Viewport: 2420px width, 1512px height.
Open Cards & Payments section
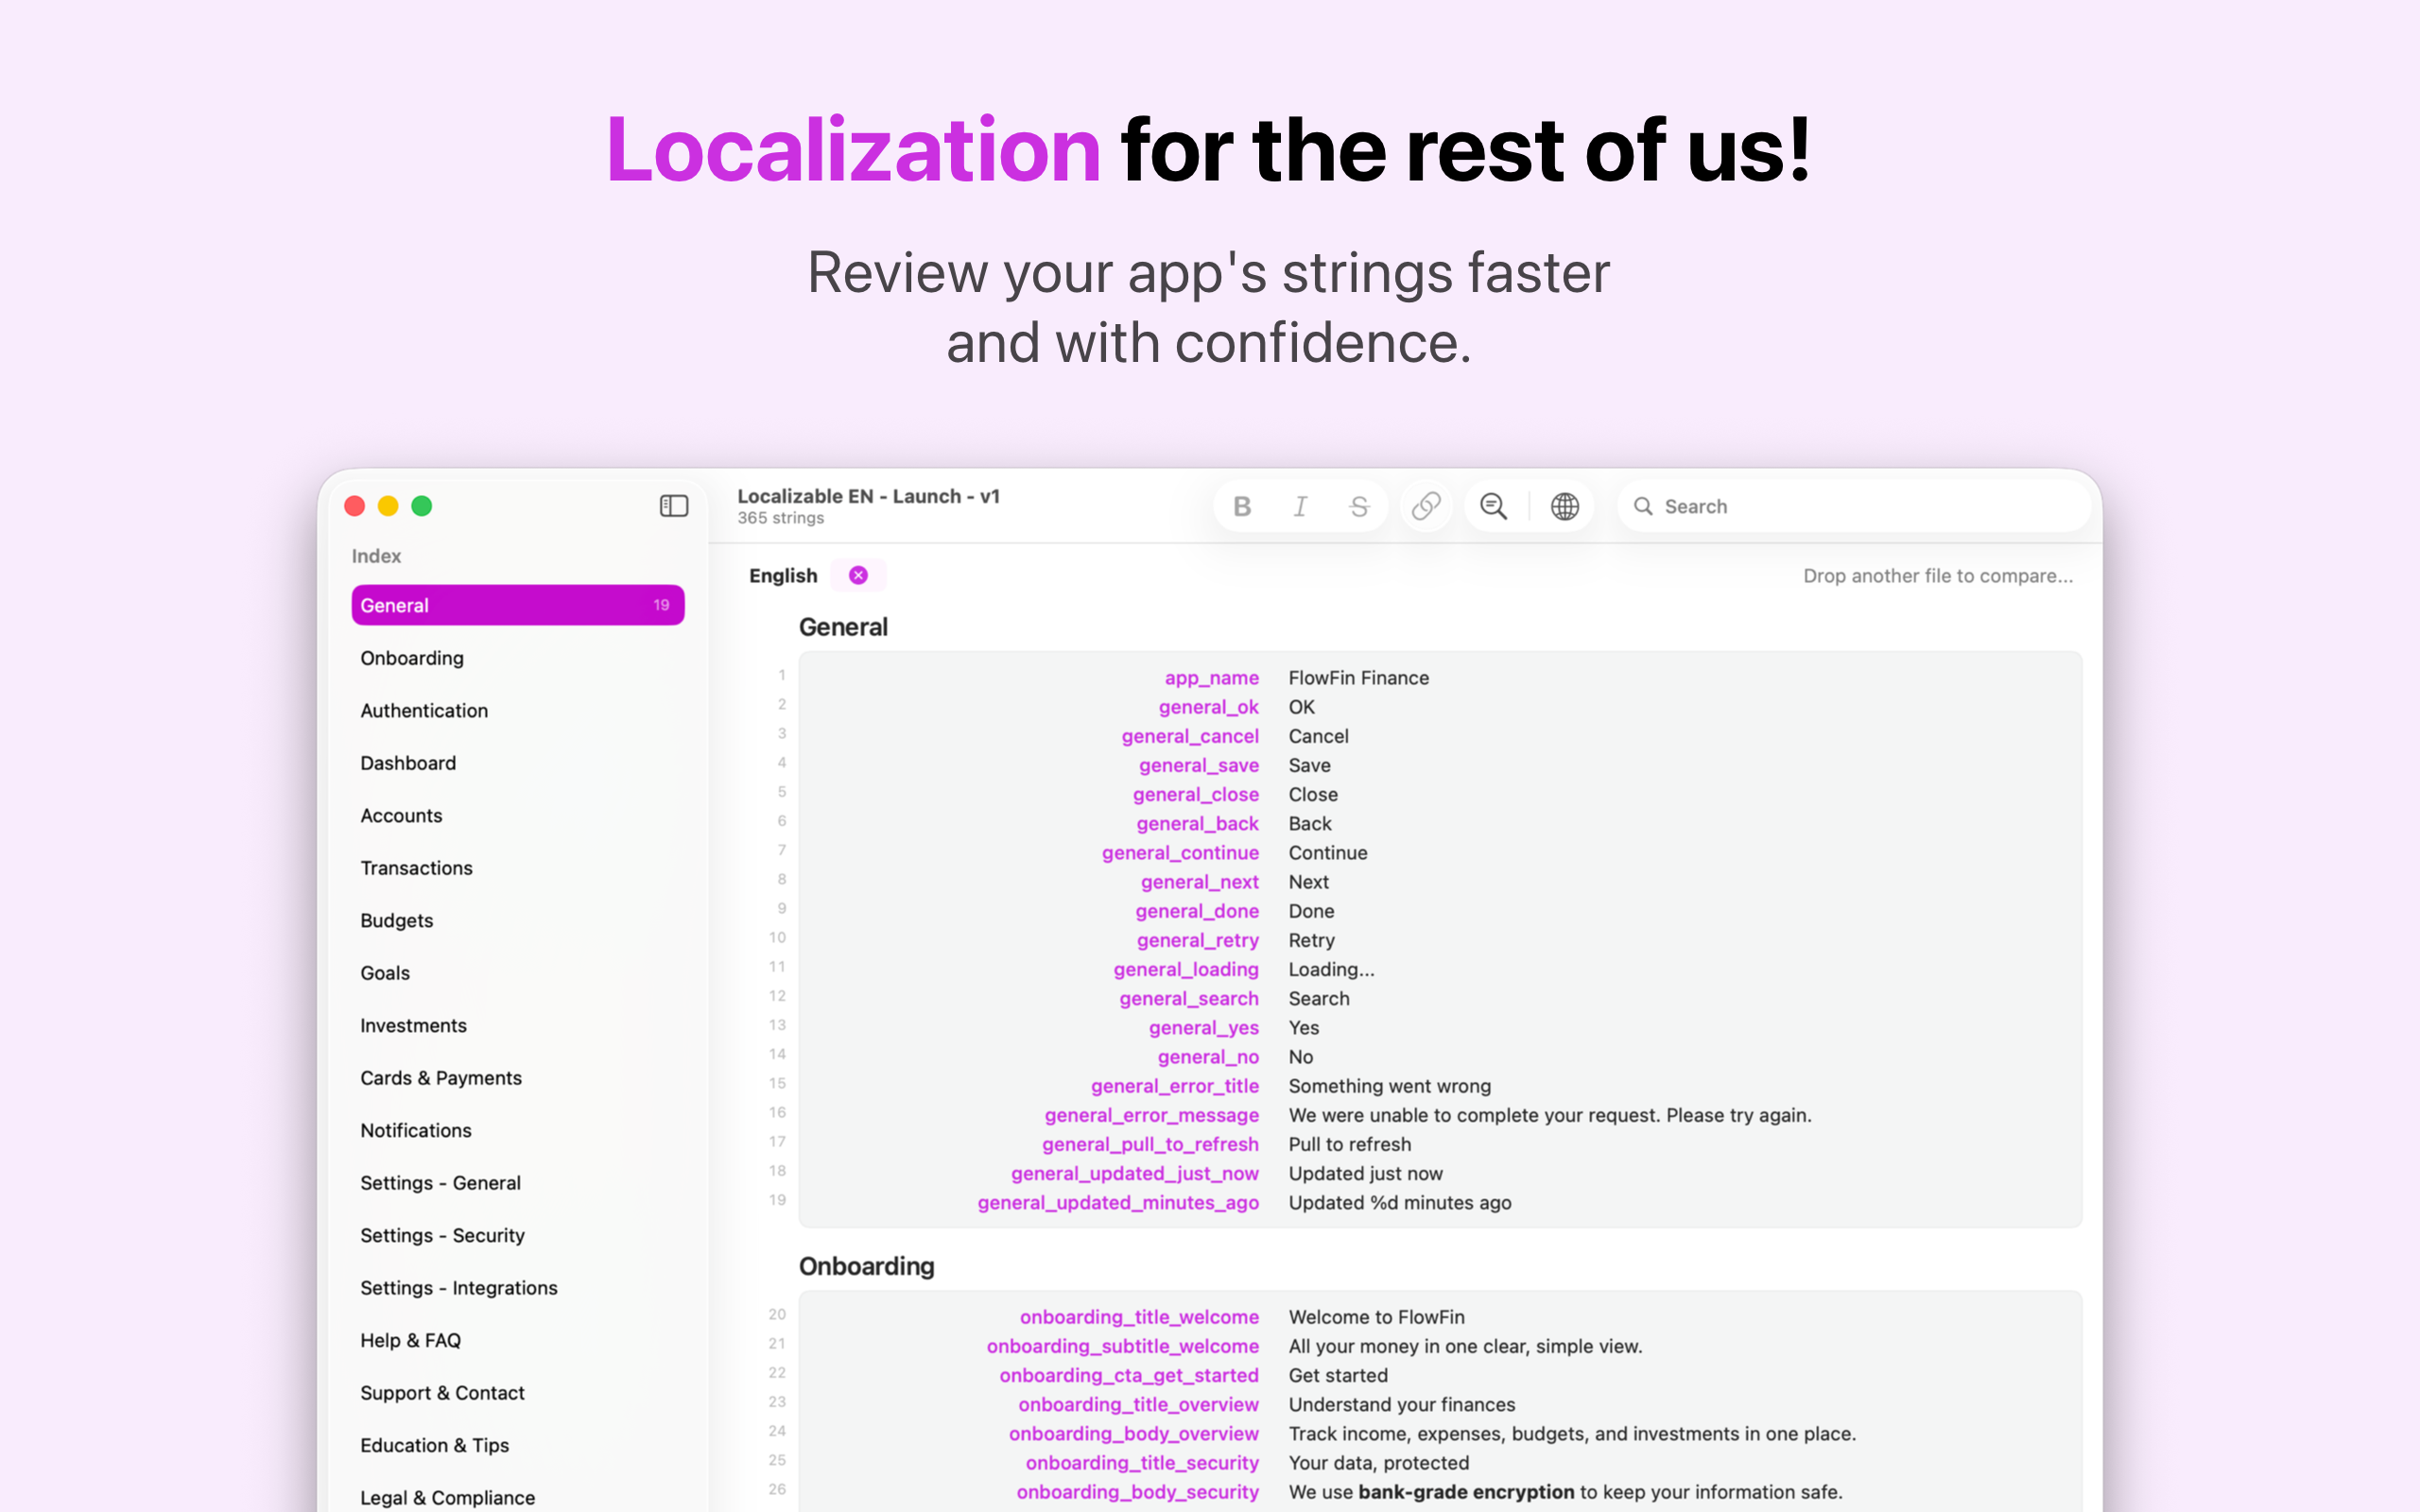point(441,1077)
